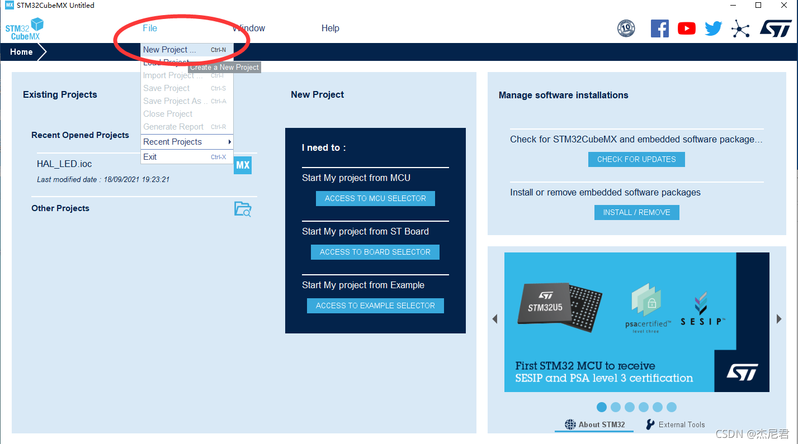Viewport: 798px width, 444px height.
Task: Choose New Project from File menu
Action: coord(187,50)
